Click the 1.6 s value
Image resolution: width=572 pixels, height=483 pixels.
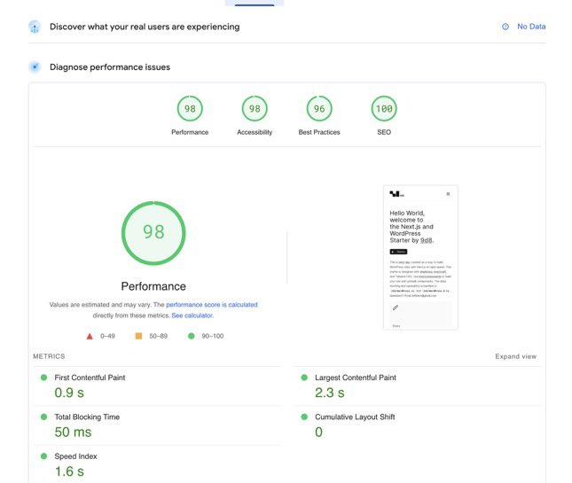tap(69, 471)
